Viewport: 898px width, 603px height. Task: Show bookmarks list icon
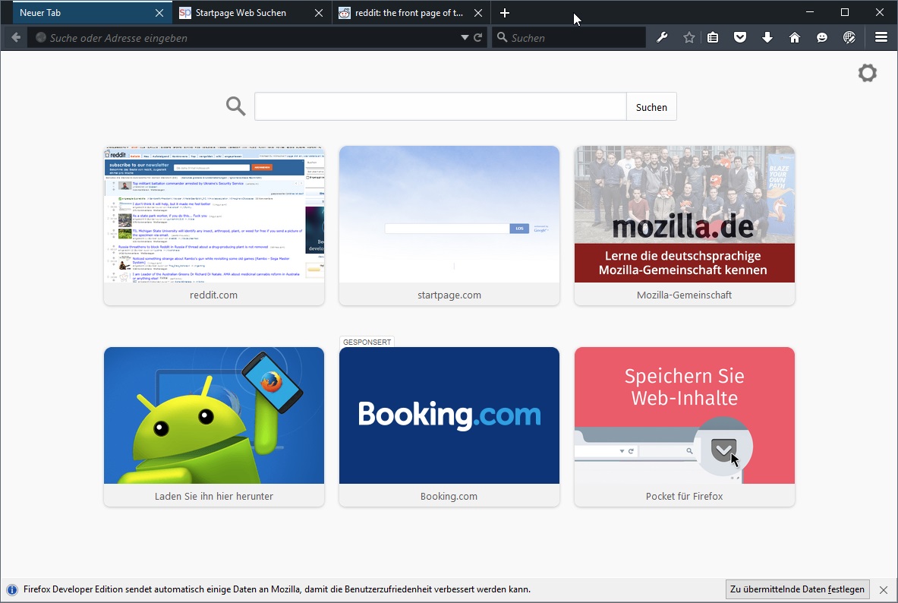coord(713,38)
